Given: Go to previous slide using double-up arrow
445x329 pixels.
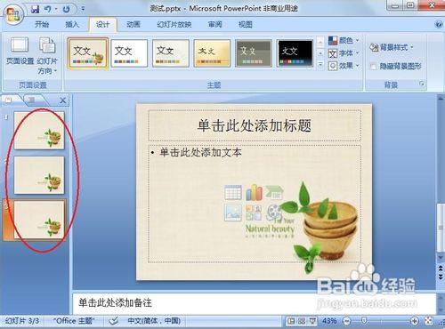Looking at the screenshot, I should coord(441,269).
